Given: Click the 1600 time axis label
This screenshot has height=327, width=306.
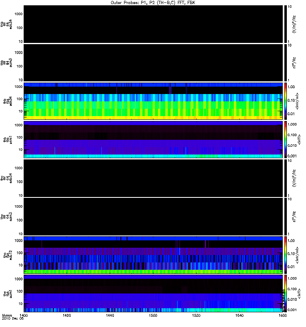Looking at the screenshot, I should pos(282,315).
